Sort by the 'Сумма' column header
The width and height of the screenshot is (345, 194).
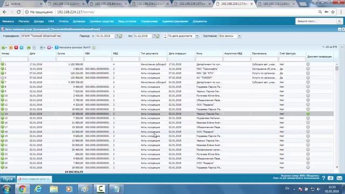pos(70,53)
